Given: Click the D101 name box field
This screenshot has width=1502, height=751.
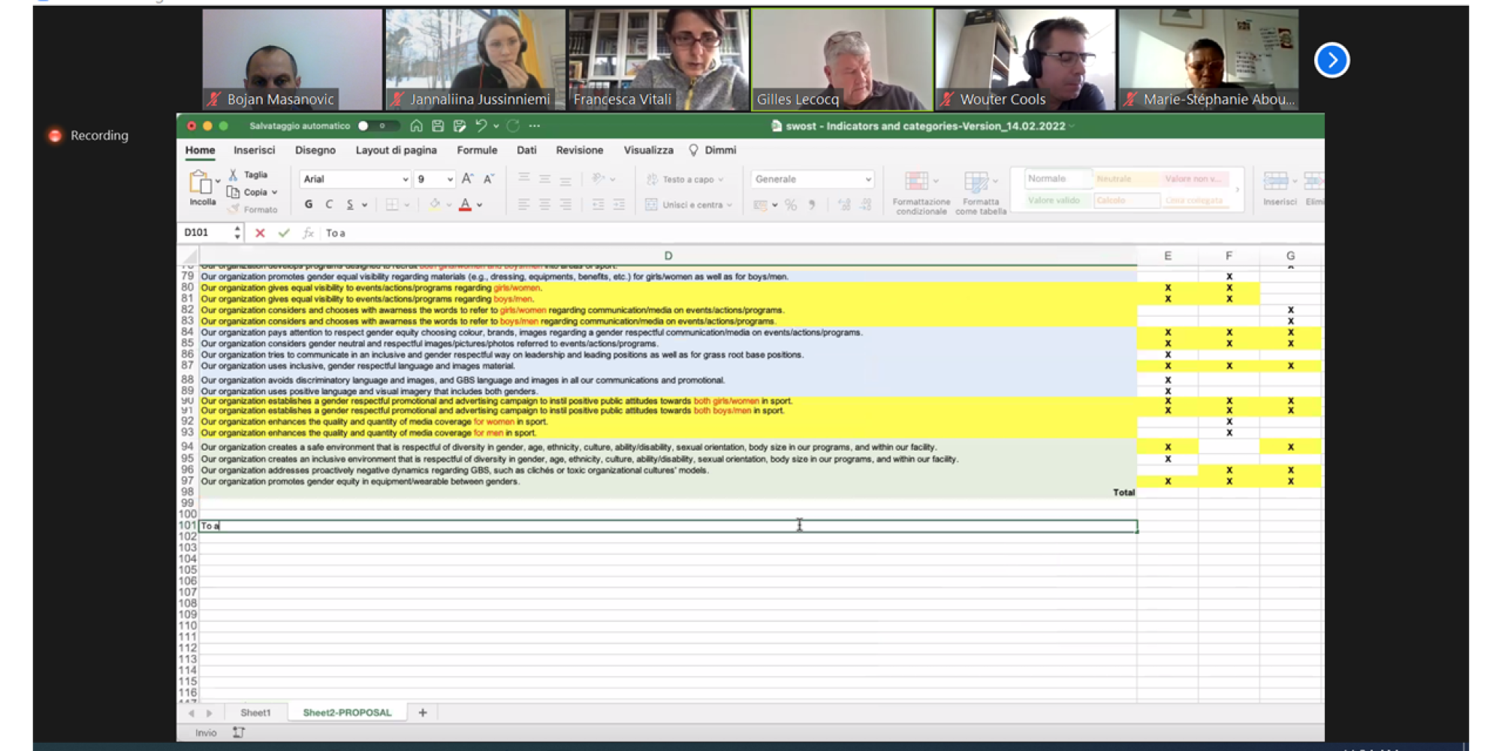Looking at the screenshot, I should coord(206,233).
